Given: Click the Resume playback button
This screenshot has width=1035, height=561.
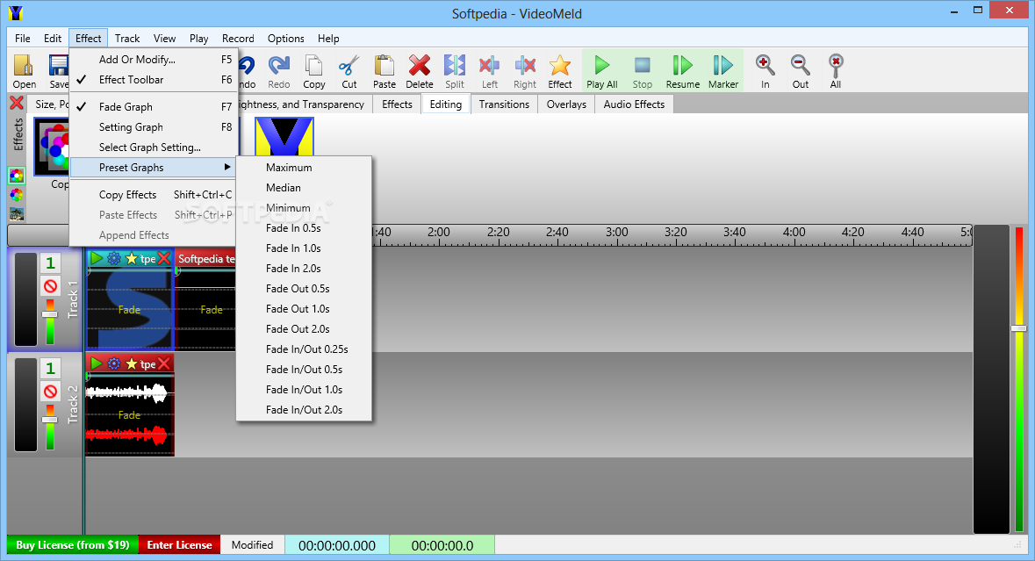Looking at the screenshot, I should (682, 71).
